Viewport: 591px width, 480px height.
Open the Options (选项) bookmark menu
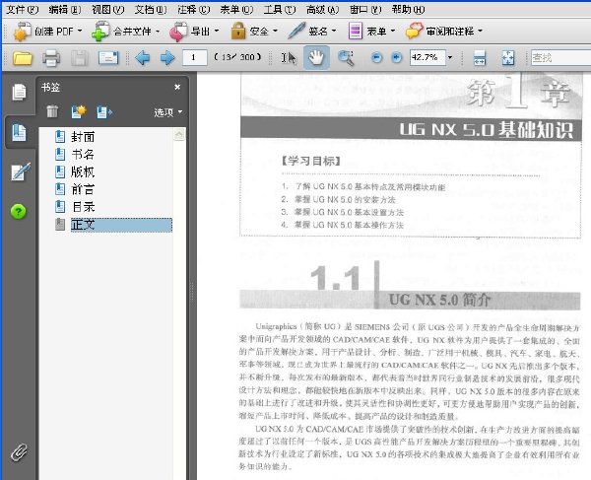[167, 112]
